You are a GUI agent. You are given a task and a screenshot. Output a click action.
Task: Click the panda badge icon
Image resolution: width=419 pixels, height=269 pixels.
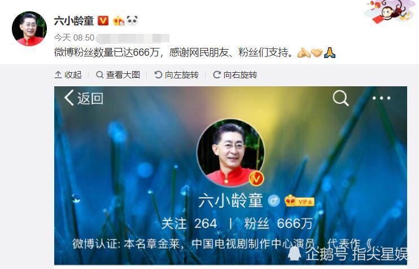click(x=132, y=20)
